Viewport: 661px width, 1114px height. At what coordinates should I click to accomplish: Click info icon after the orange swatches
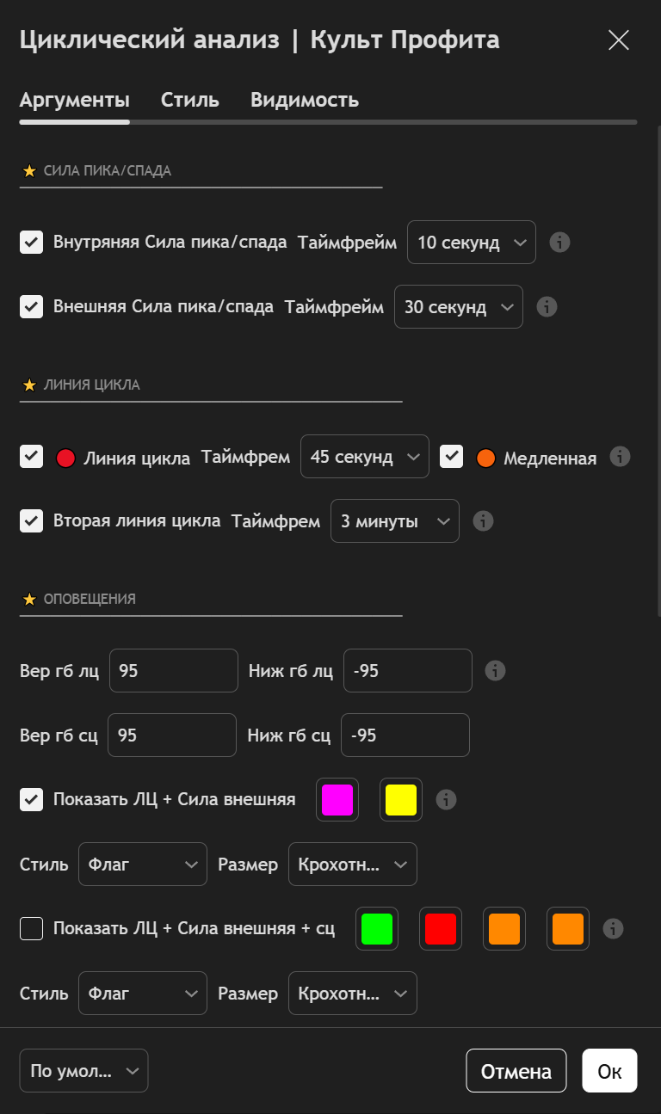tap(613, 928)
